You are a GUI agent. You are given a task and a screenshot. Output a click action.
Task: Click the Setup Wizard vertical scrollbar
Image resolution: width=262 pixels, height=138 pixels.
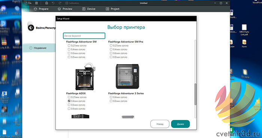coord(195,94)
